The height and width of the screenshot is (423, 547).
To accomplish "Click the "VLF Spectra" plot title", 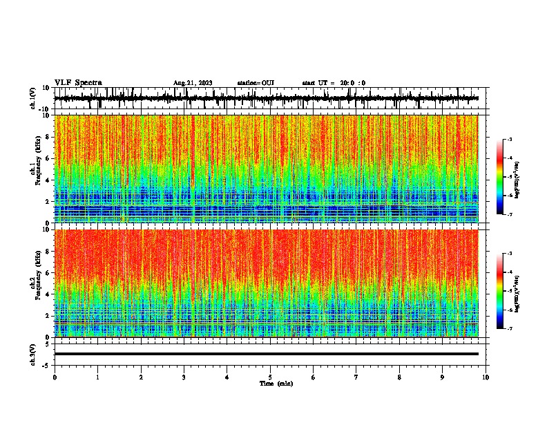I will point(78,83).
